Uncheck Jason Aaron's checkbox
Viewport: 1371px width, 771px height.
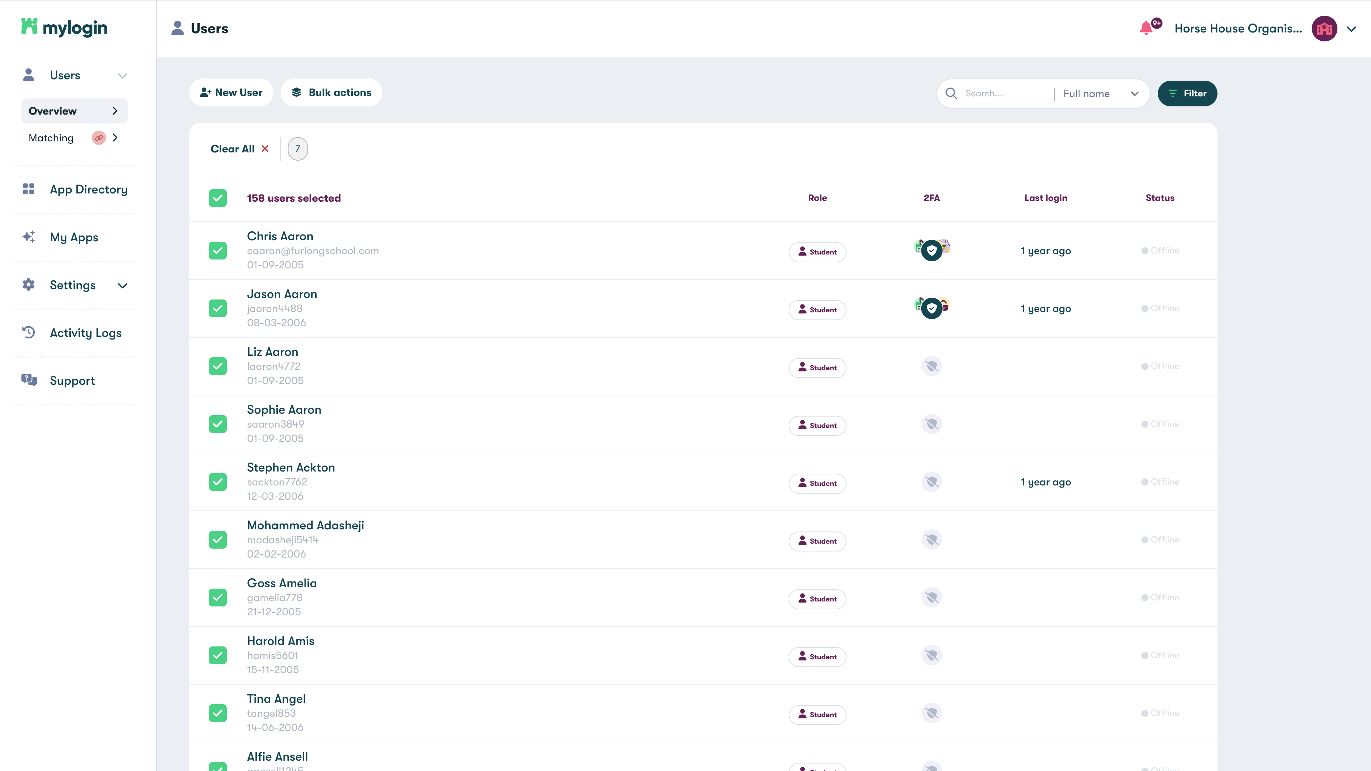[218, 309]
